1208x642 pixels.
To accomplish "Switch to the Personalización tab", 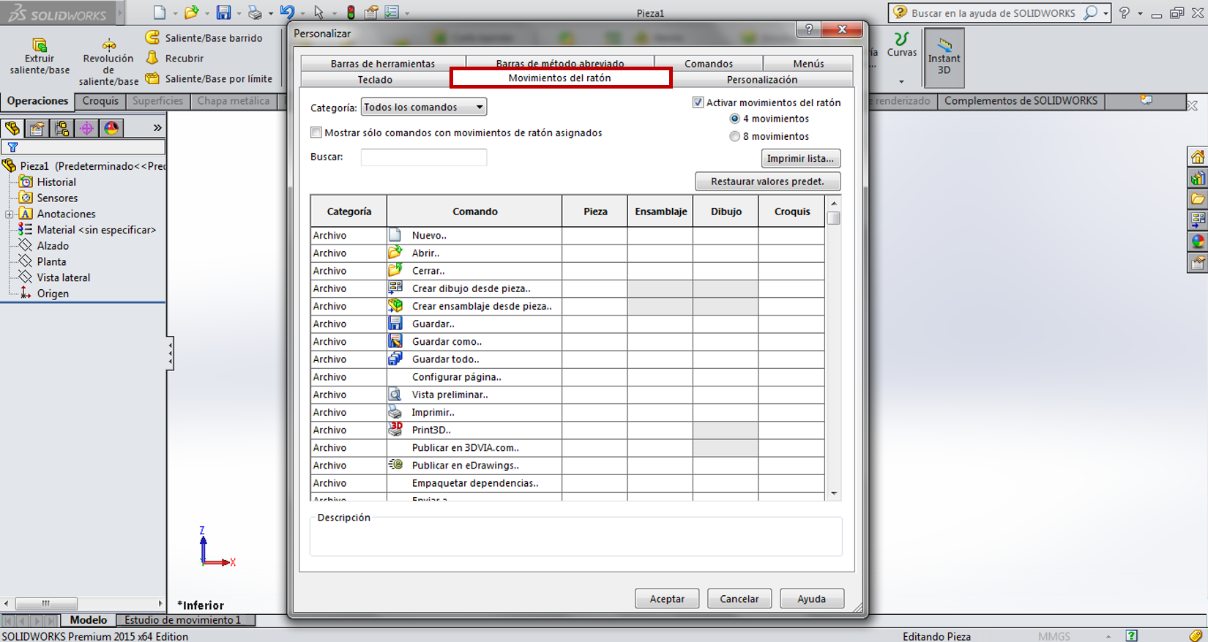I will [x=762, y=80].
